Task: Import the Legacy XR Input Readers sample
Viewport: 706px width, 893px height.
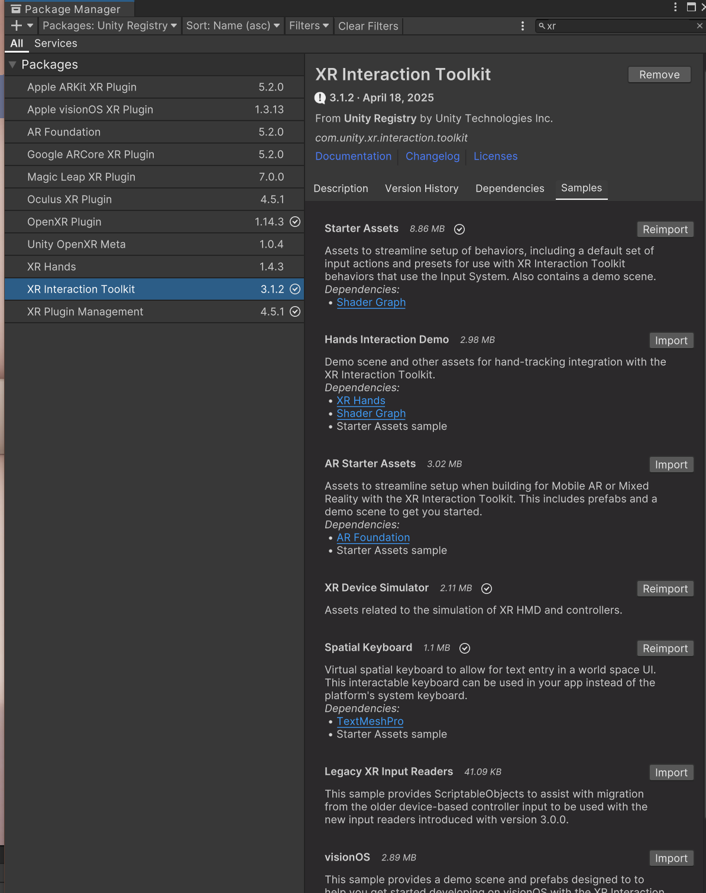Action: (671, 772)
